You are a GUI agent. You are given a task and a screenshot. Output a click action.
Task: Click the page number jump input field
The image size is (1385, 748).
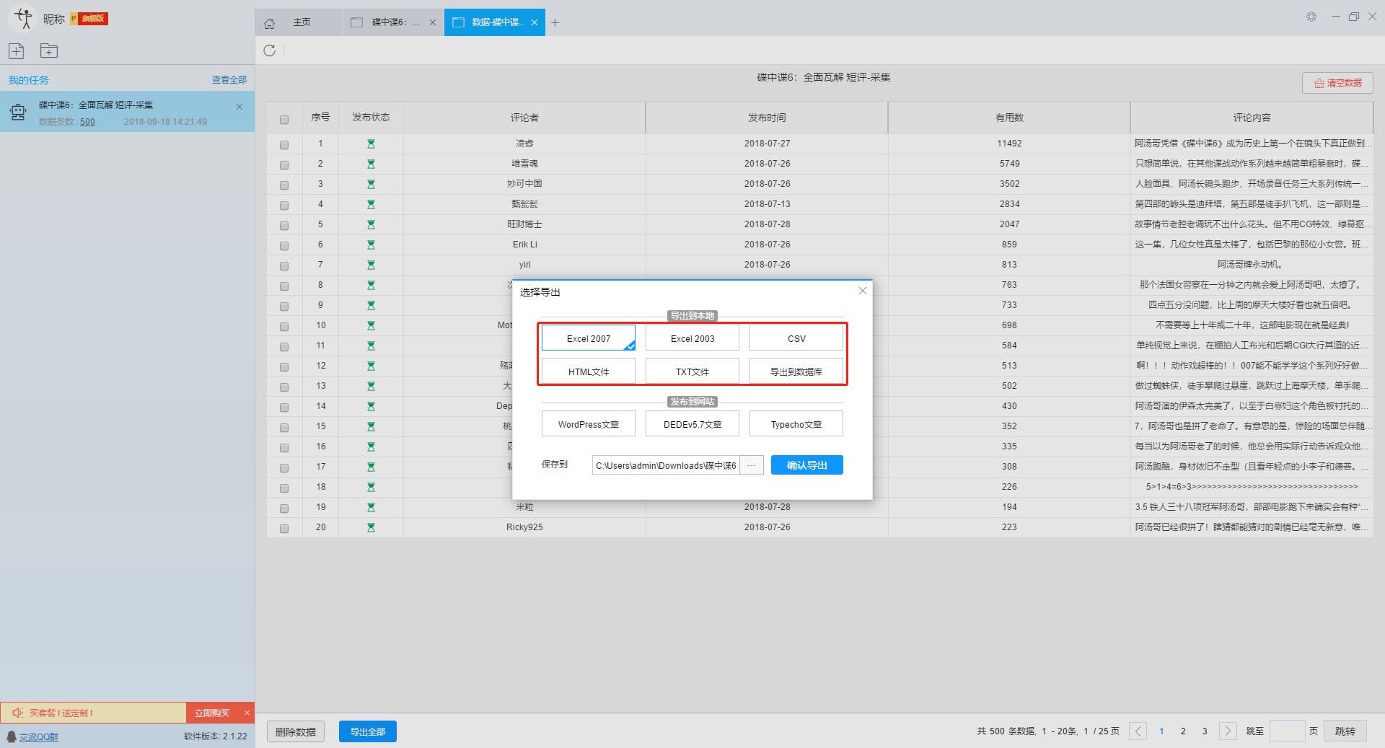click(x=1287, y=731)
